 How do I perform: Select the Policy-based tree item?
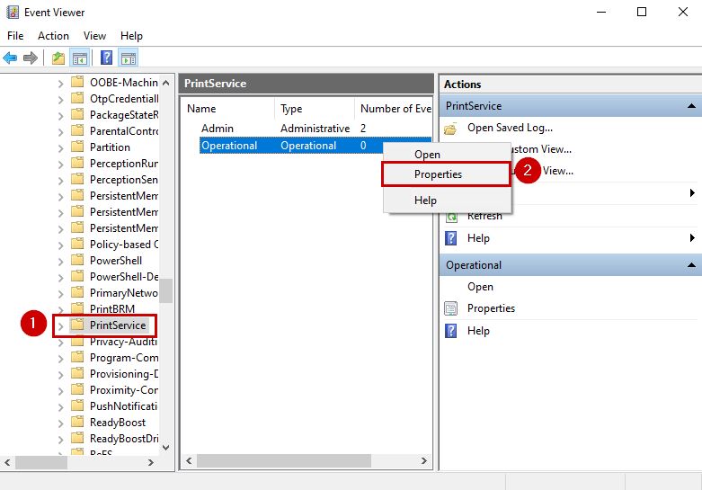pos(124,245)
